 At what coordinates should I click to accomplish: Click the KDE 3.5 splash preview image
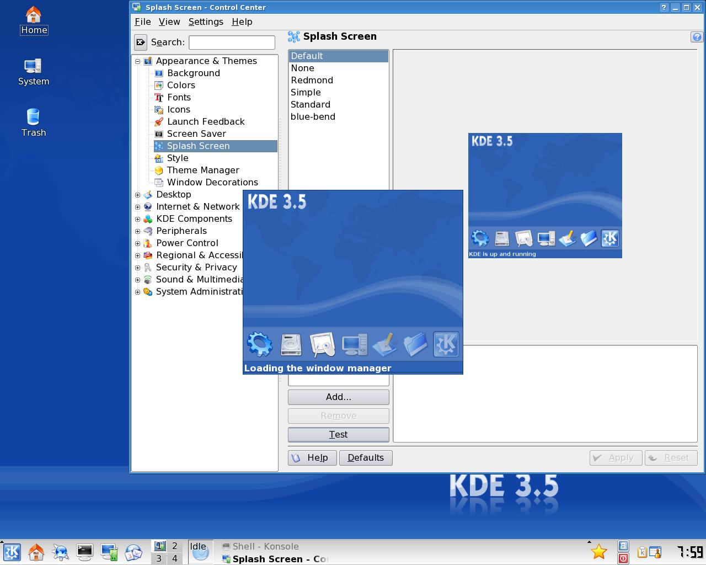[x=545, y=195]
